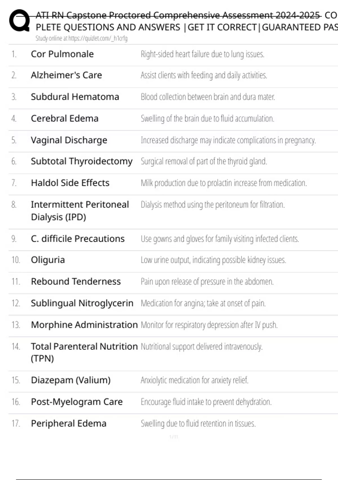The width and height of the screenshot is (338, 480).
Task: Select the Diazepam (Valium) term
Action: (71, 380)
